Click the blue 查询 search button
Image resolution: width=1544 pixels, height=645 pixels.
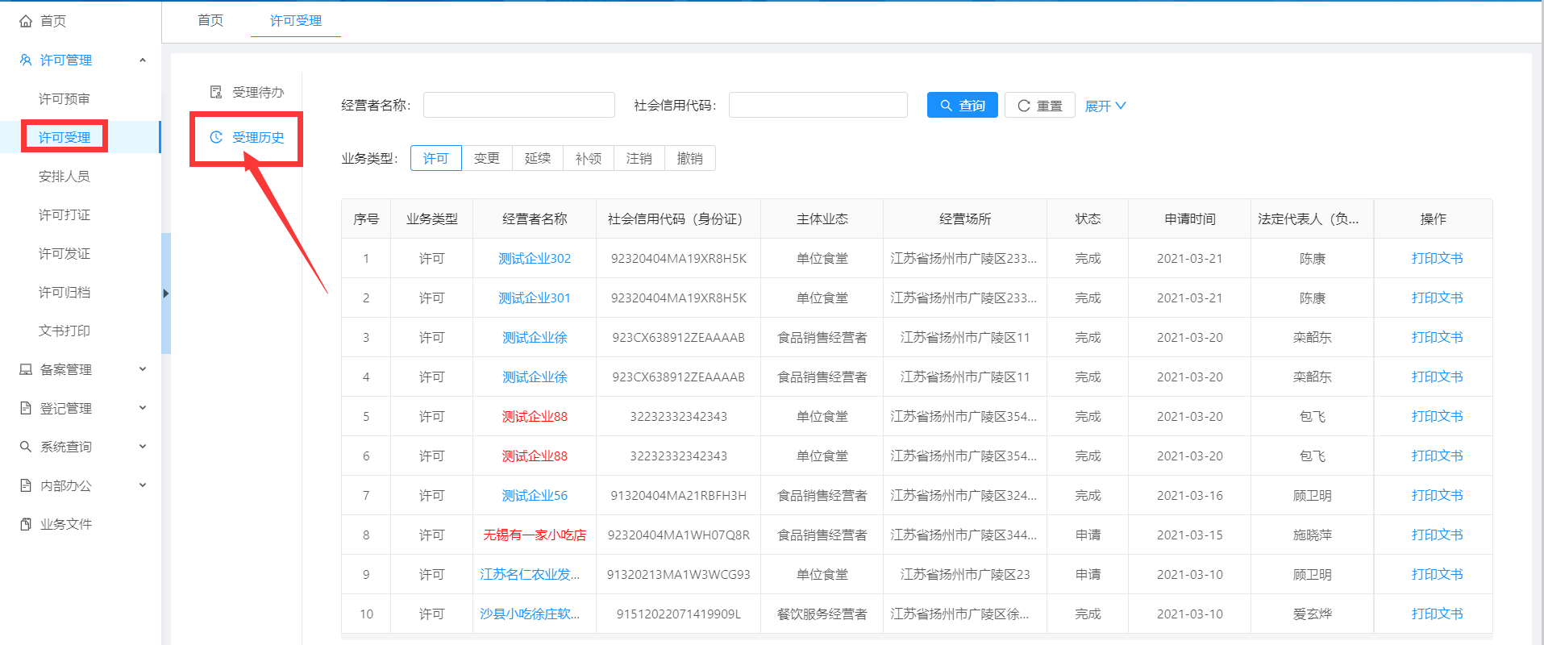(962, 106)
